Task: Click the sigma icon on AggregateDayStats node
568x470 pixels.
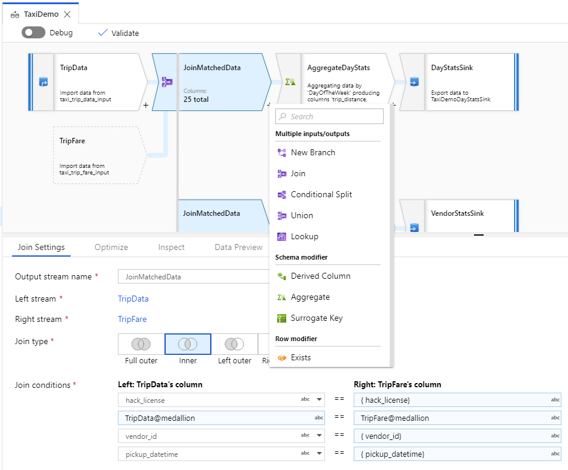Action: coord(290,82)
